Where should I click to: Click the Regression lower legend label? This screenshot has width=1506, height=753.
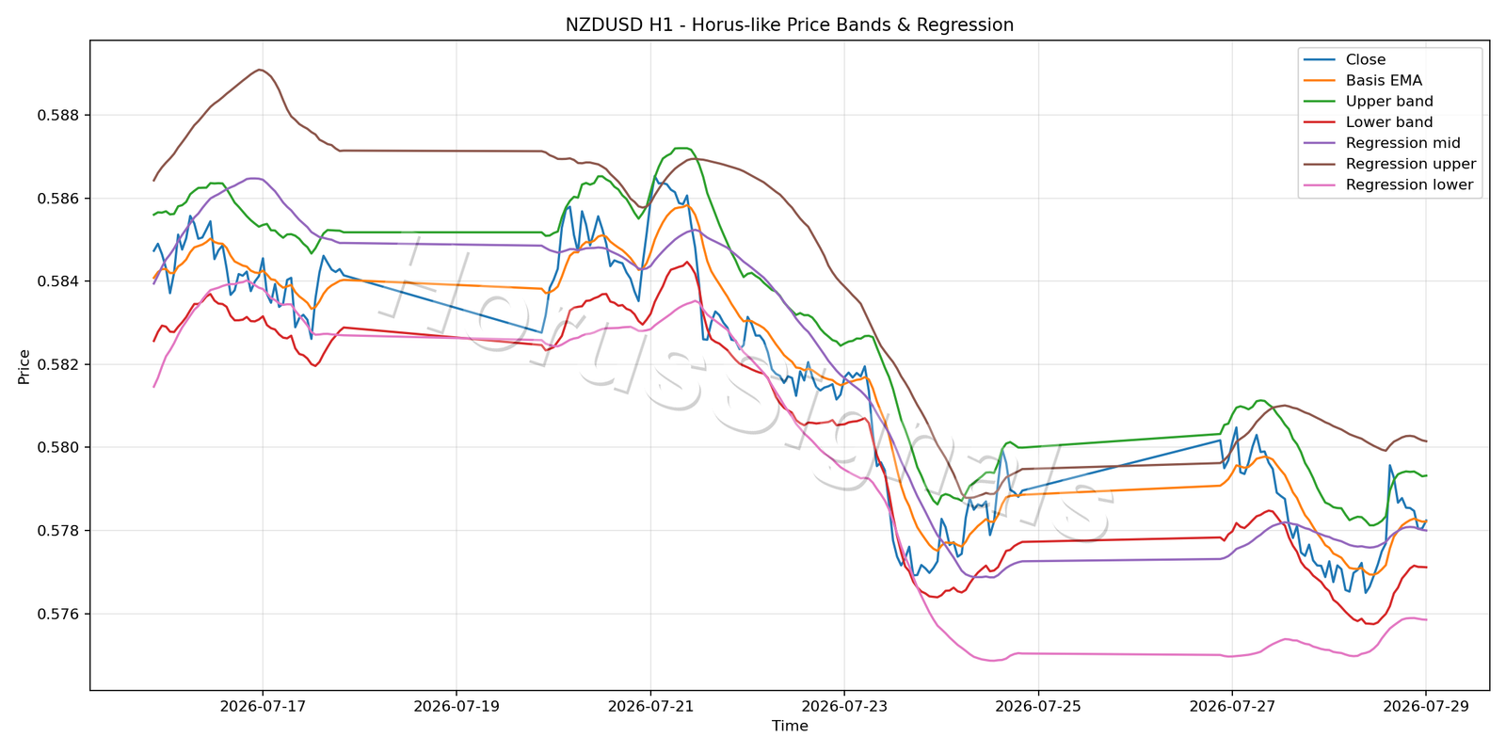1409,184
